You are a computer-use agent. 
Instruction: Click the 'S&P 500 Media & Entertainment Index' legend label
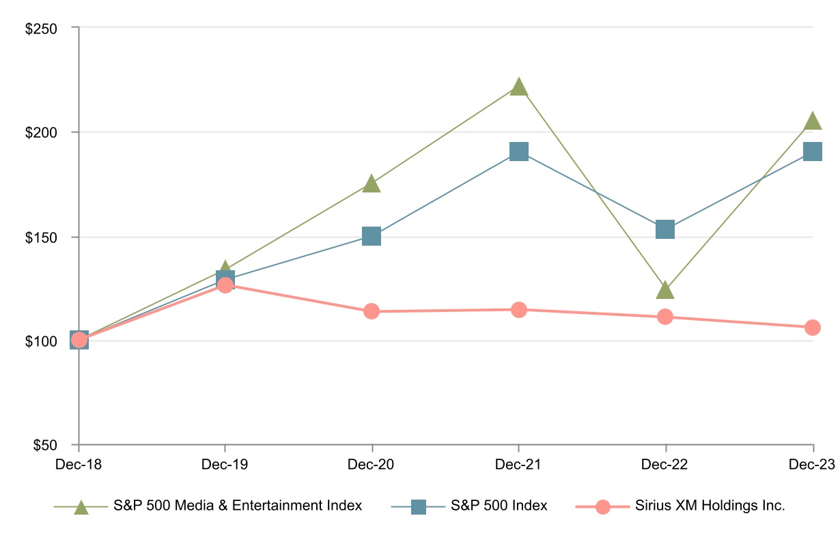[237, 506]
